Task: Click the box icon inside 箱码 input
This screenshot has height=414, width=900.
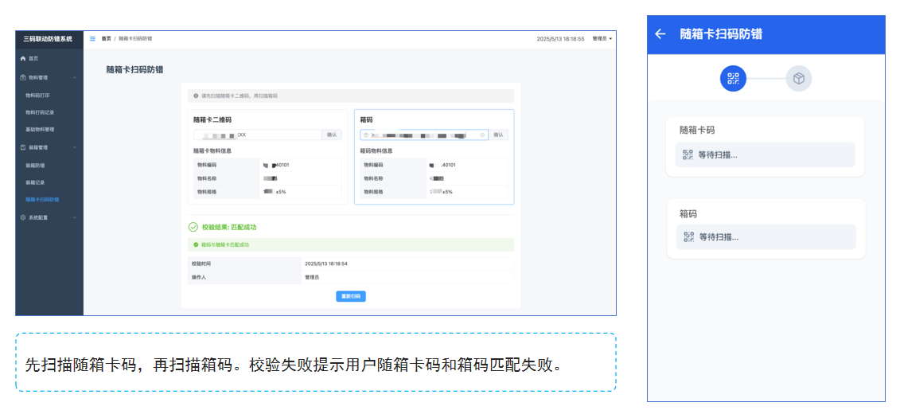Action: click(x=365, y=135)
